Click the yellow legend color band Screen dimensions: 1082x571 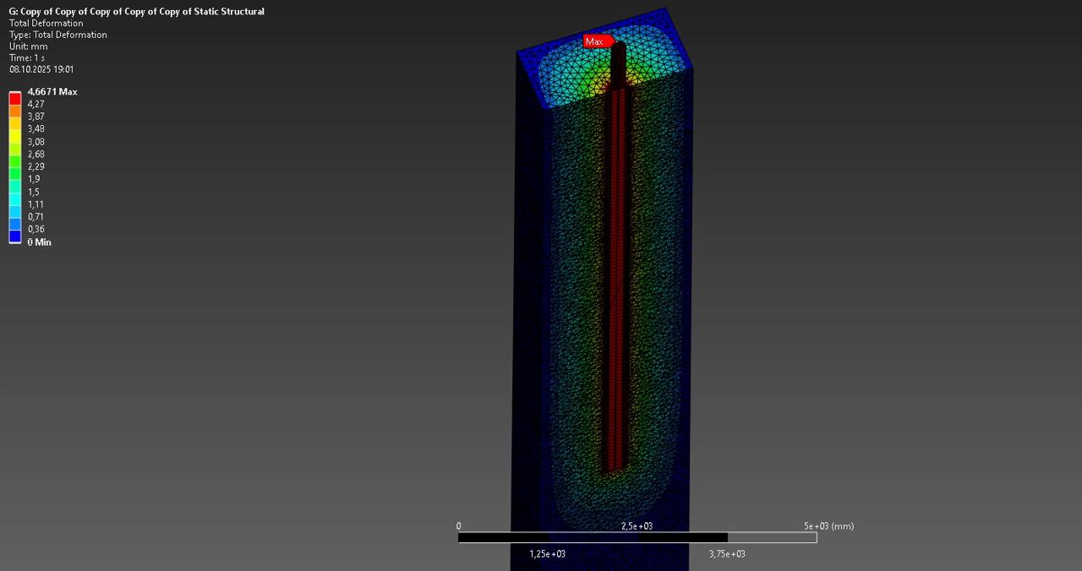pos(15,123)
